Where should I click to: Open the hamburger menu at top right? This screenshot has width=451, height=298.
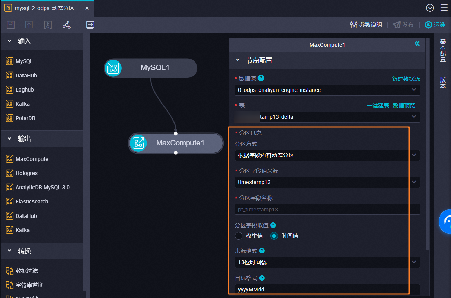pos(444,8)
